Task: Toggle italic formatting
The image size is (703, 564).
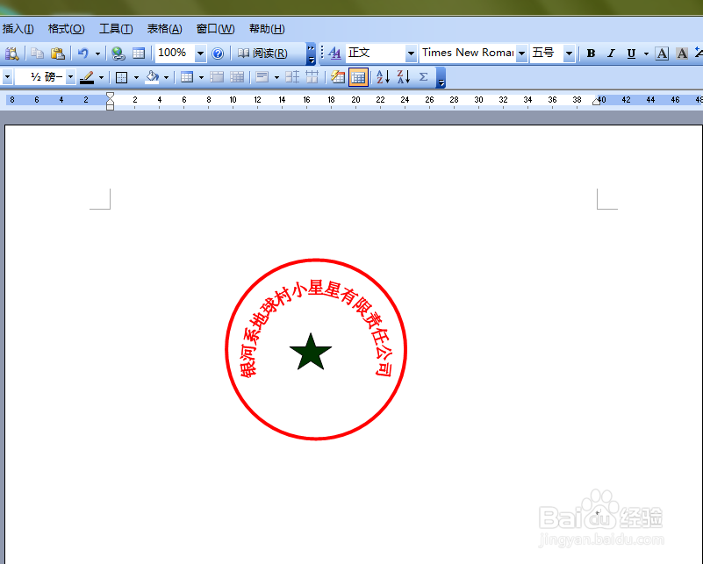Action: pyautogui.click(x=612, y=53)
